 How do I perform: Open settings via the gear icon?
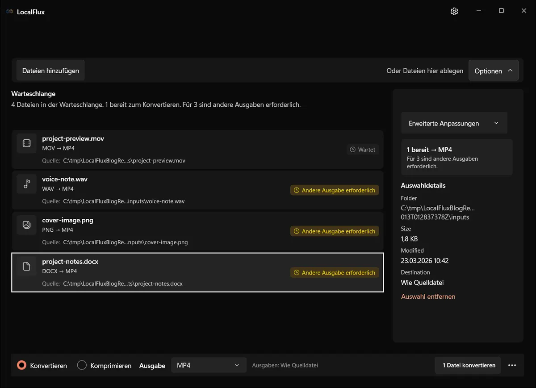coord(454,11)
